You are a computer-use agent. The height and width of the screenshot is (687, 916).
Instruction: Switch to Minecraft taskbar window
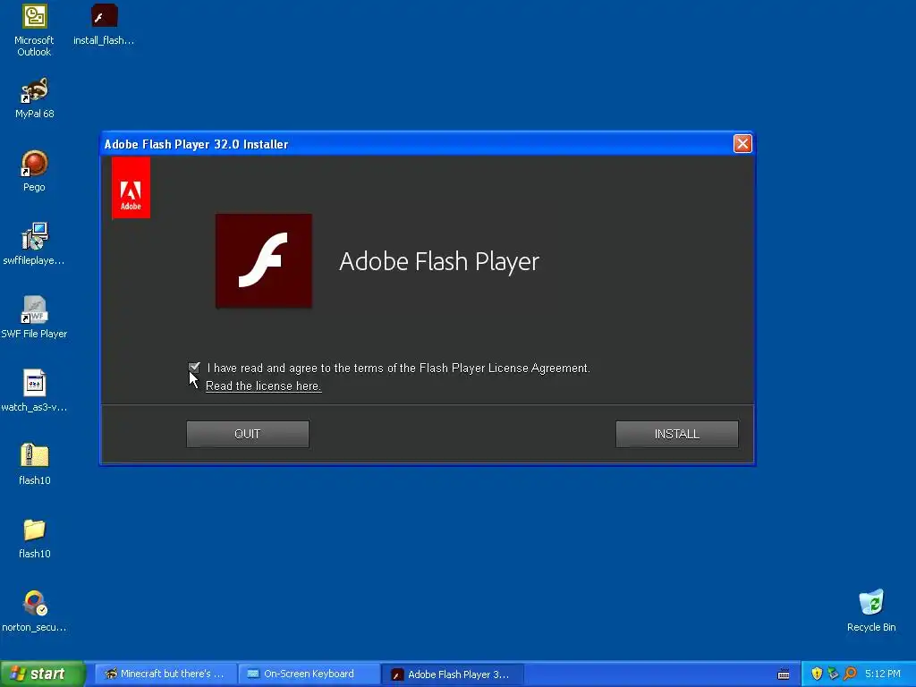[165, 674]
